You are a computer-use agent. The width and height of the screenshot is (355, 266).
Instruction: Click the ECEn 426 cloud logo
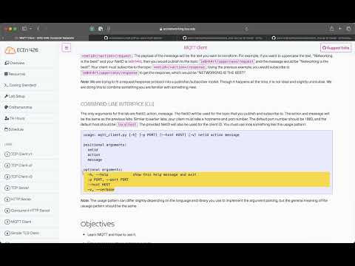click(x=10, y=50)
